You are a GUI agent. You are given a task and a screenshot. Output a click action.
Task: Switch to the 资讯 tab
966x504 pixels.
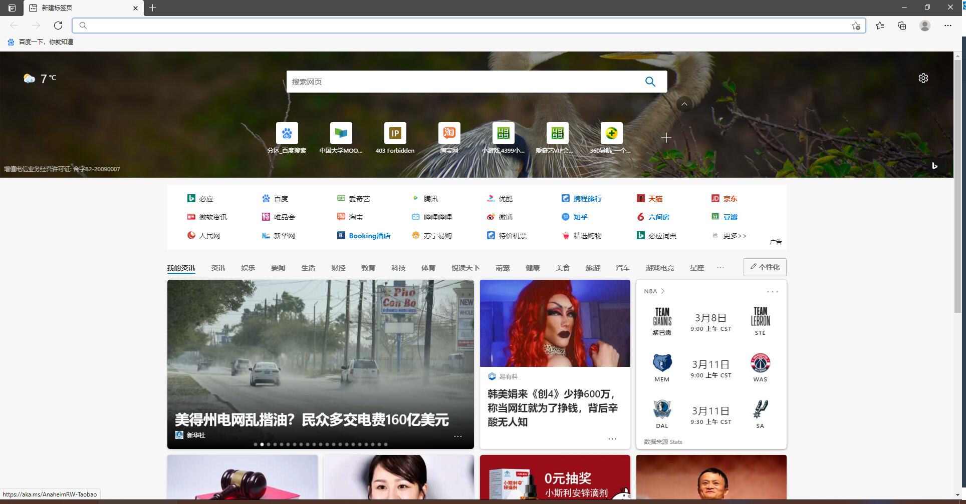pyautogui.click(x=218, y=268)
